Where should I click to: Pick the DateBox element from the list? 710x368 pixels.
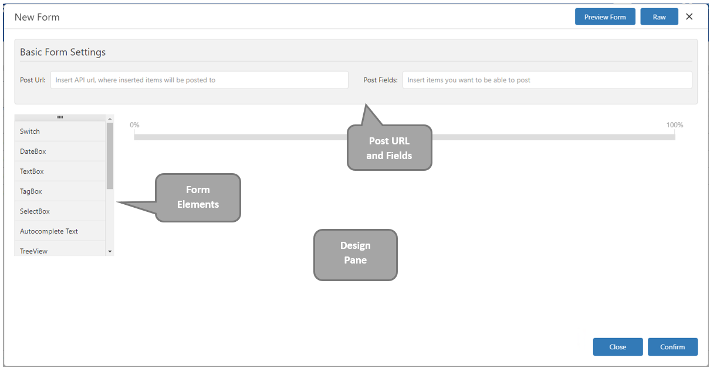60,151
